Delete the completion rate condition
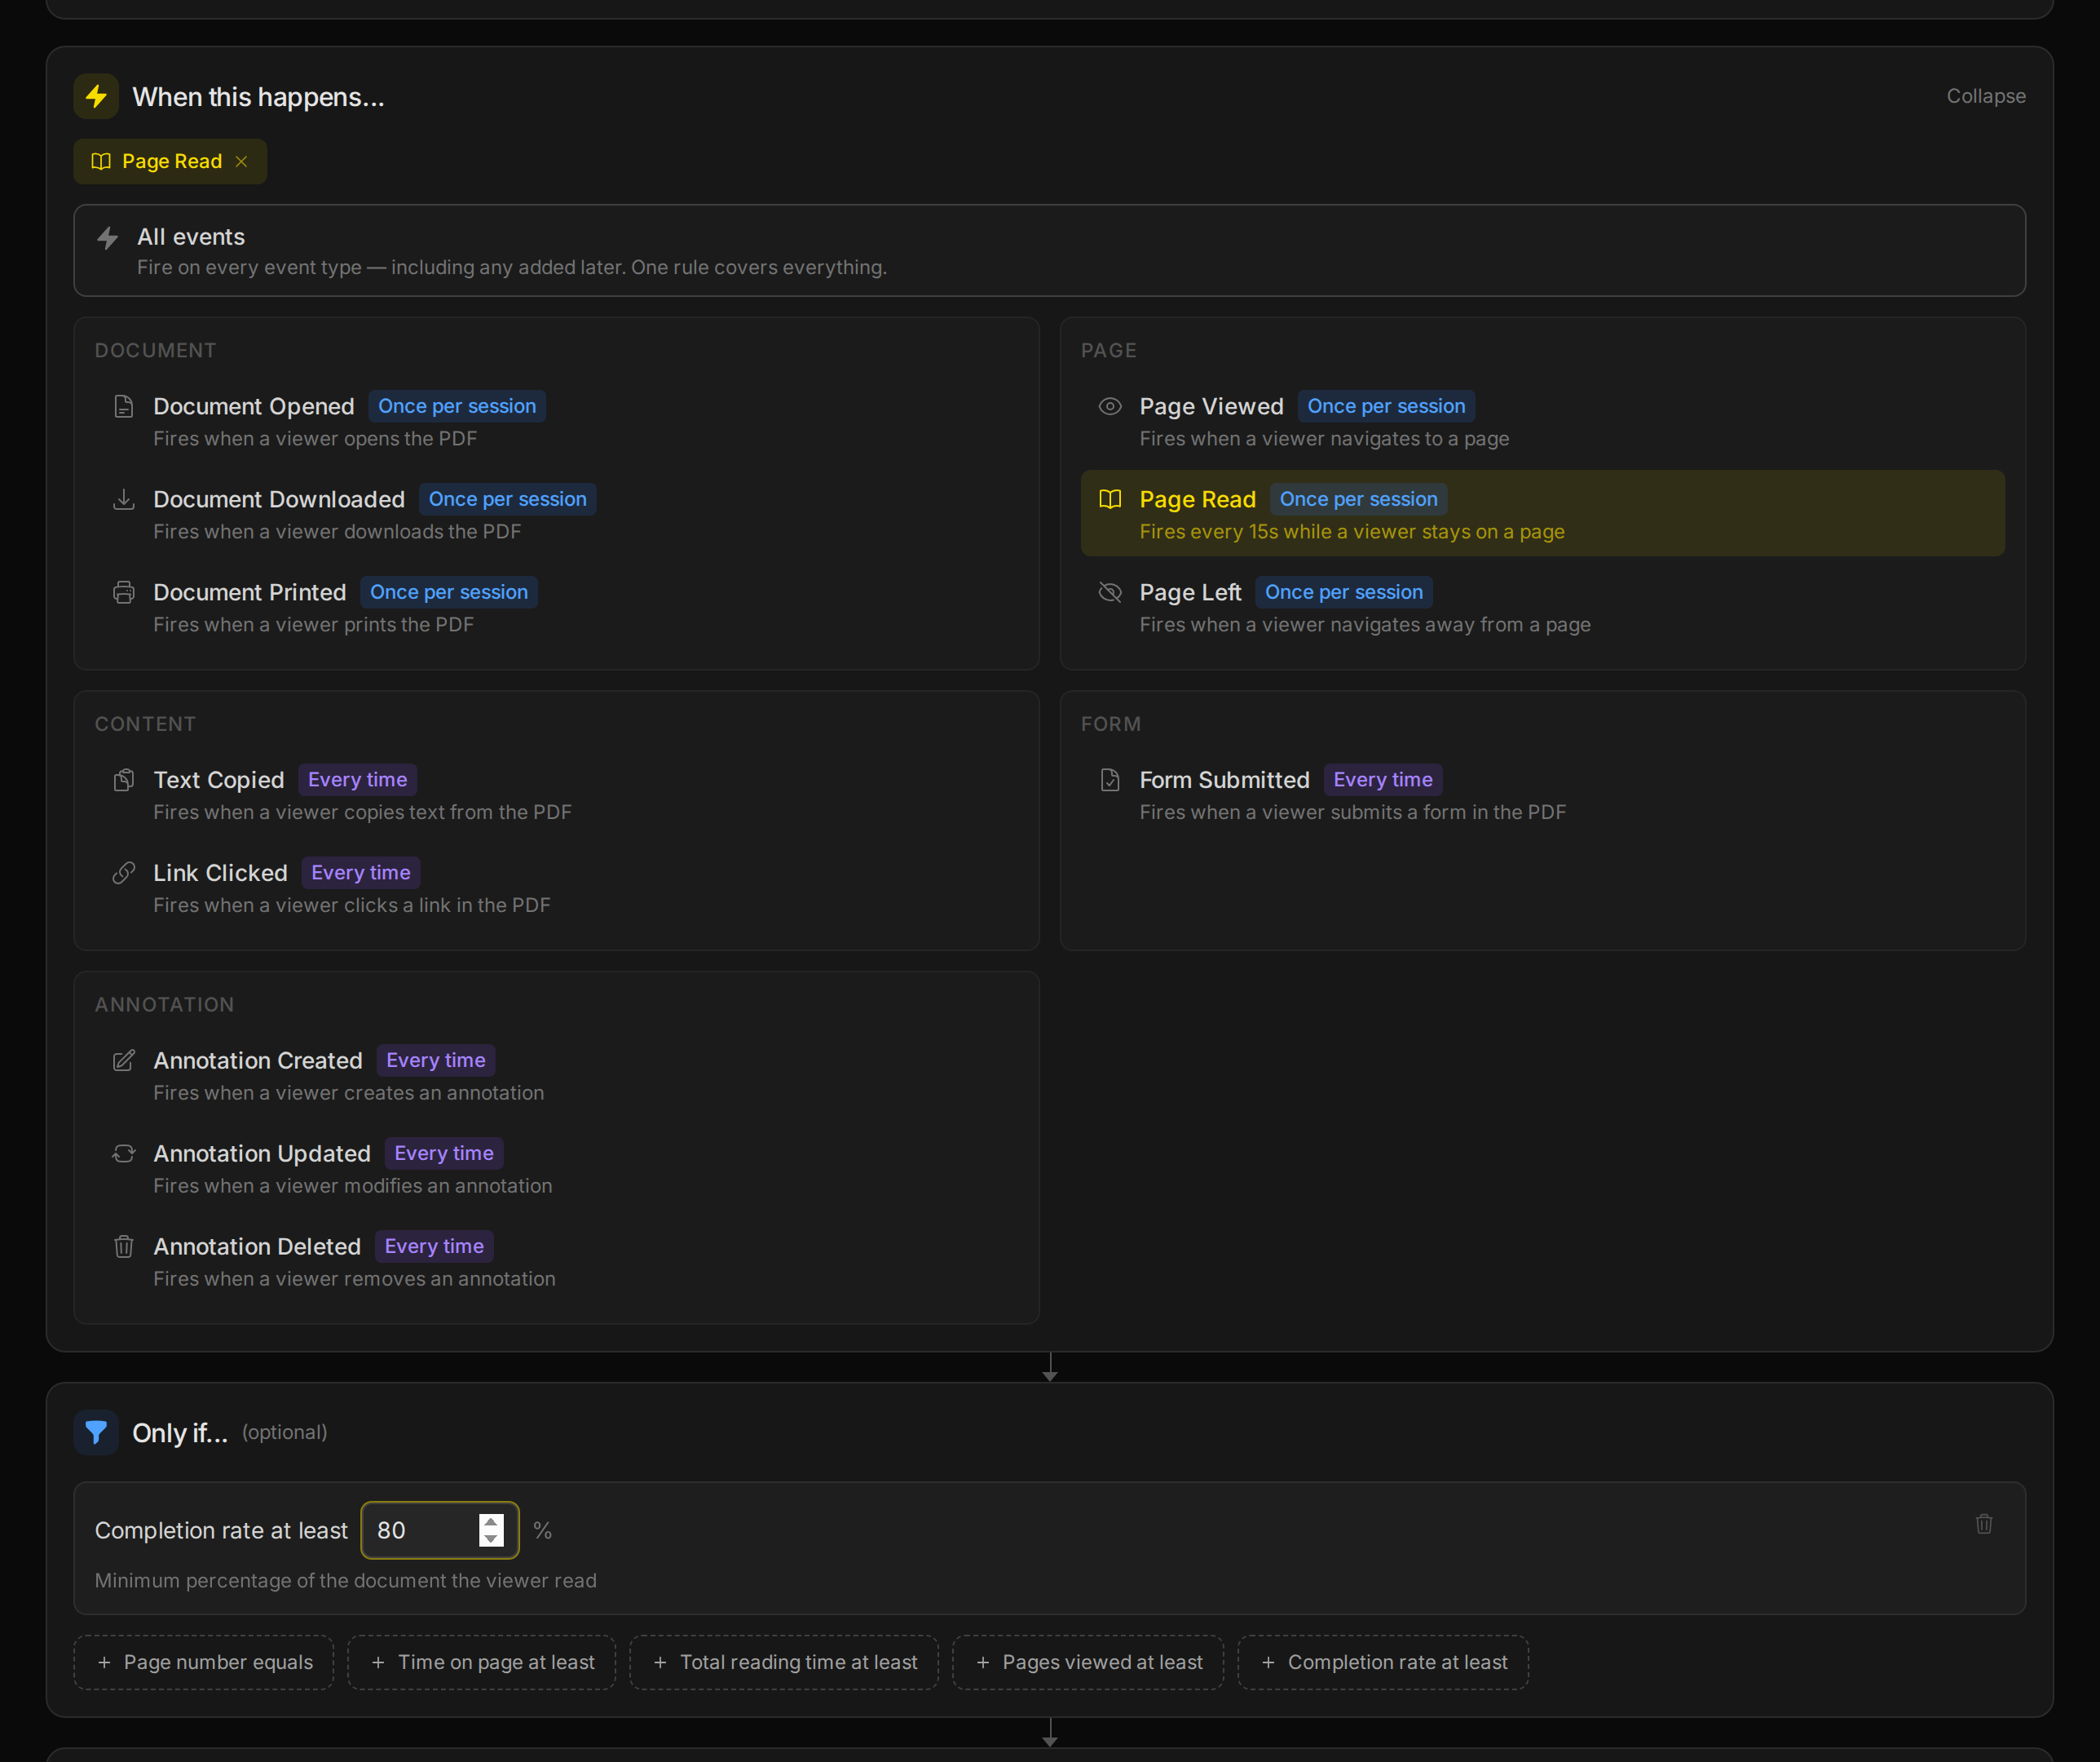2100x1762 pixels. [1984, 1524]
